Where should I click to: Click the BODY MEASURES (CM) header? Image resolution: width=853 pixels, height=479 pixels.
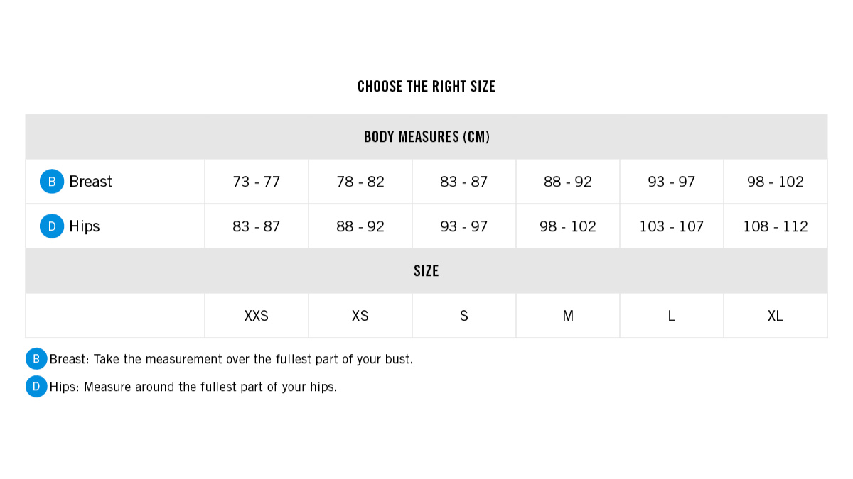tap(426, 137)
